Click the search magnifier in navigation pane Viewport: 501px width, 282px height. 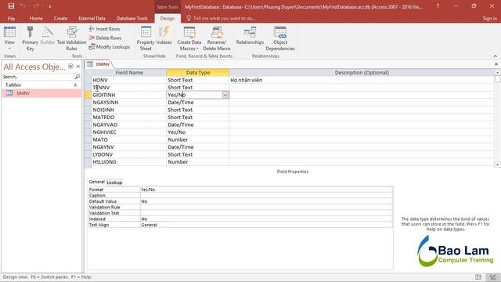click(77, 77)
